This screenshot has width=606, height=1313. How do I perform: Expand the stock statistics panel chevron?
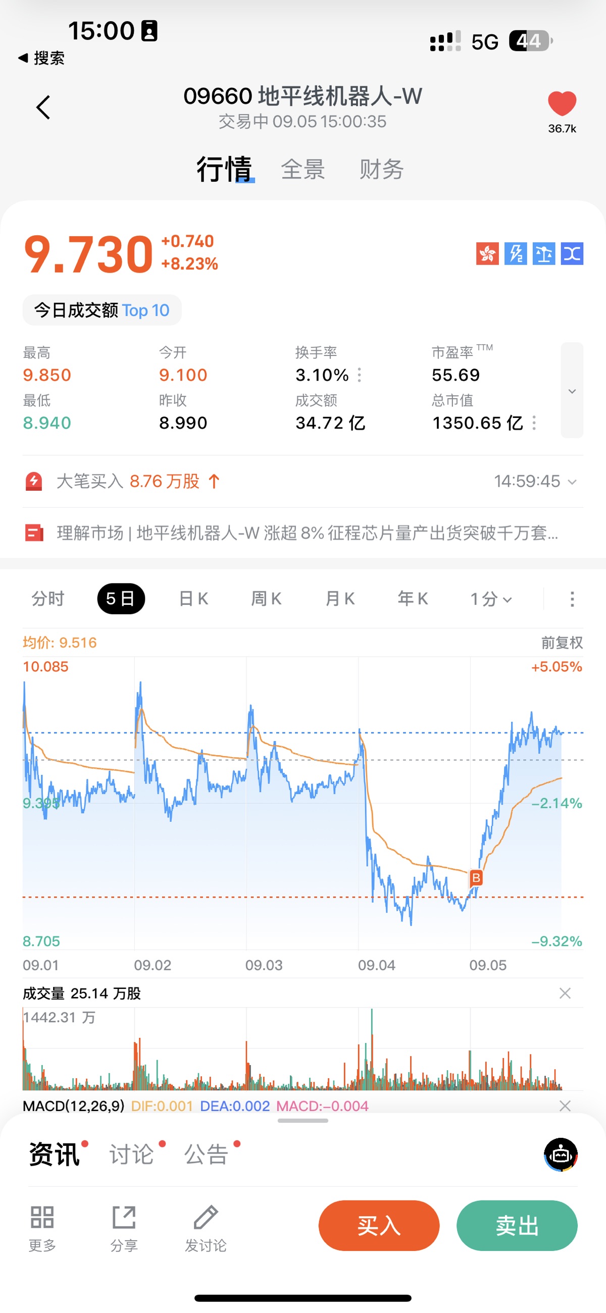tap(572, 391)
